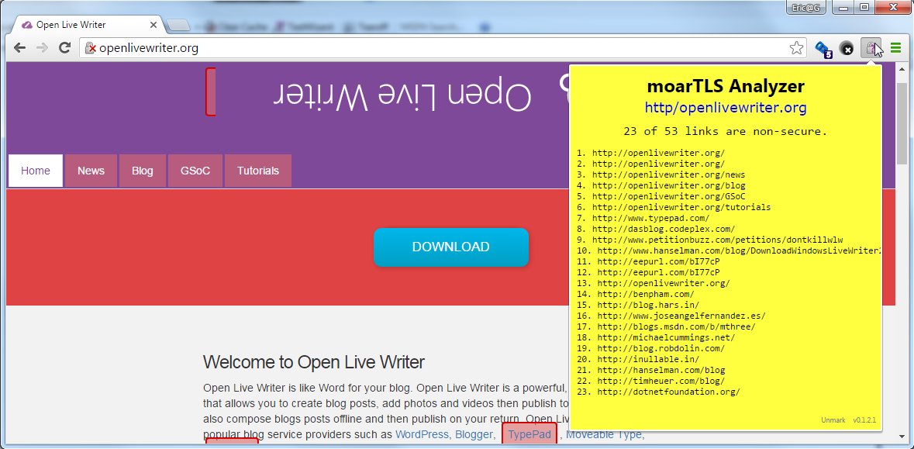Viewport: 914px width, 449px height.
Task: Open the GSoC navigation tab
Action: click(x=195, y=171)
